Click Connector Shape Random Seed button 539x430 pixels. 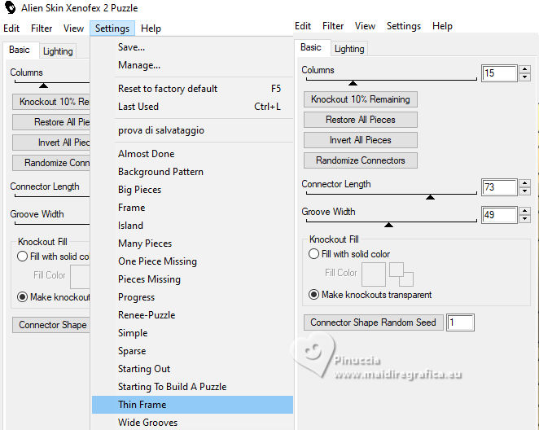[373, 322]
